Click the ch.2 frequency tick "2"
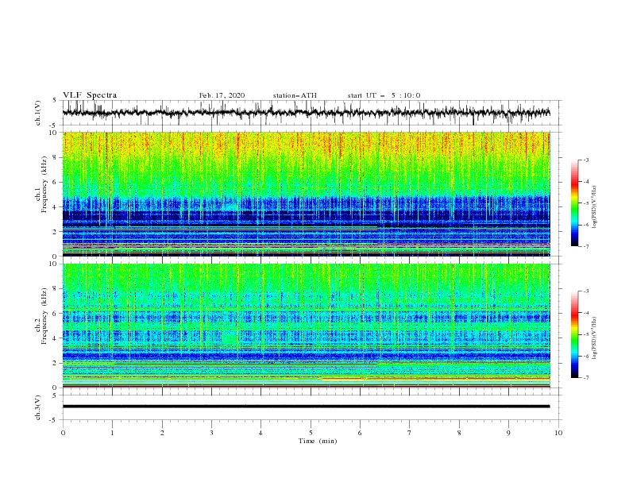 pos(56,363)
